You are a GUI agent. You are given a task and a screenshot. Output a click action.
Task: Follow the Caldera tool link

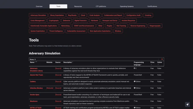coord(33,81)
